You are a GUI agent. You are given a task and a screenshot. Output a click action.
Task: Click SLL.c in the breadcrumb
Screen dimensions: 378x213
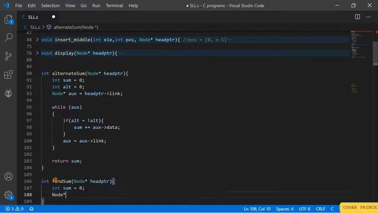click(x=35, y=27)
